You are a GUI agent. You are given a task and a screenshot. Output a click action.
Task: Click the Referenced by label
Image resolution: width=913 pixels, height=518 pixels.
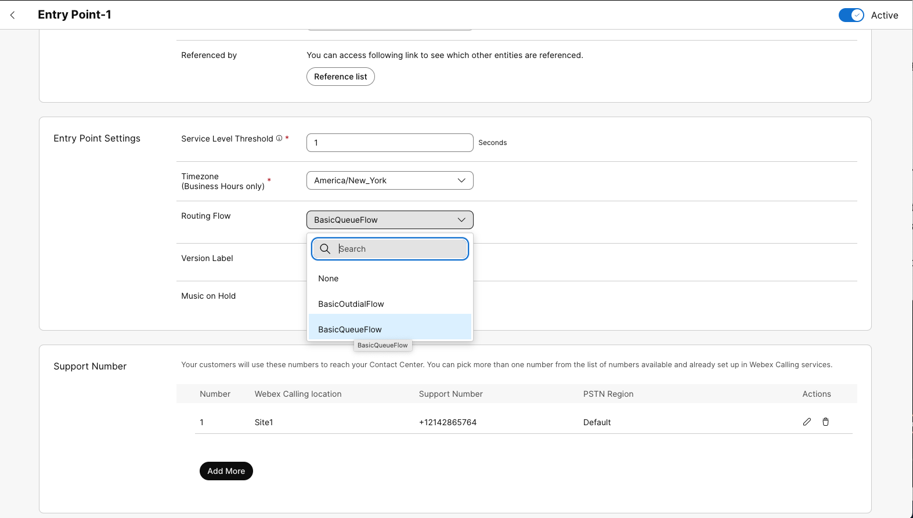(209, 55)
